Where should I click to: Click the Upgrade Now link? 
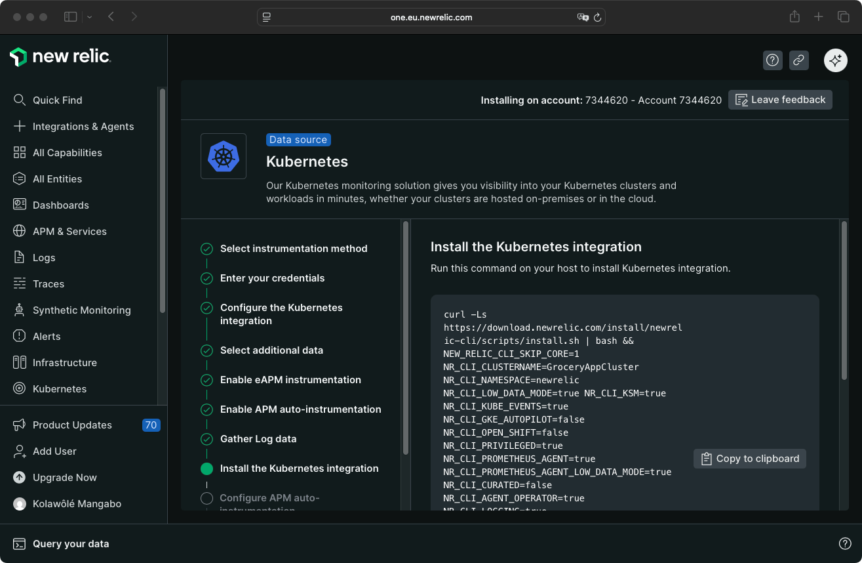(65, 477)
